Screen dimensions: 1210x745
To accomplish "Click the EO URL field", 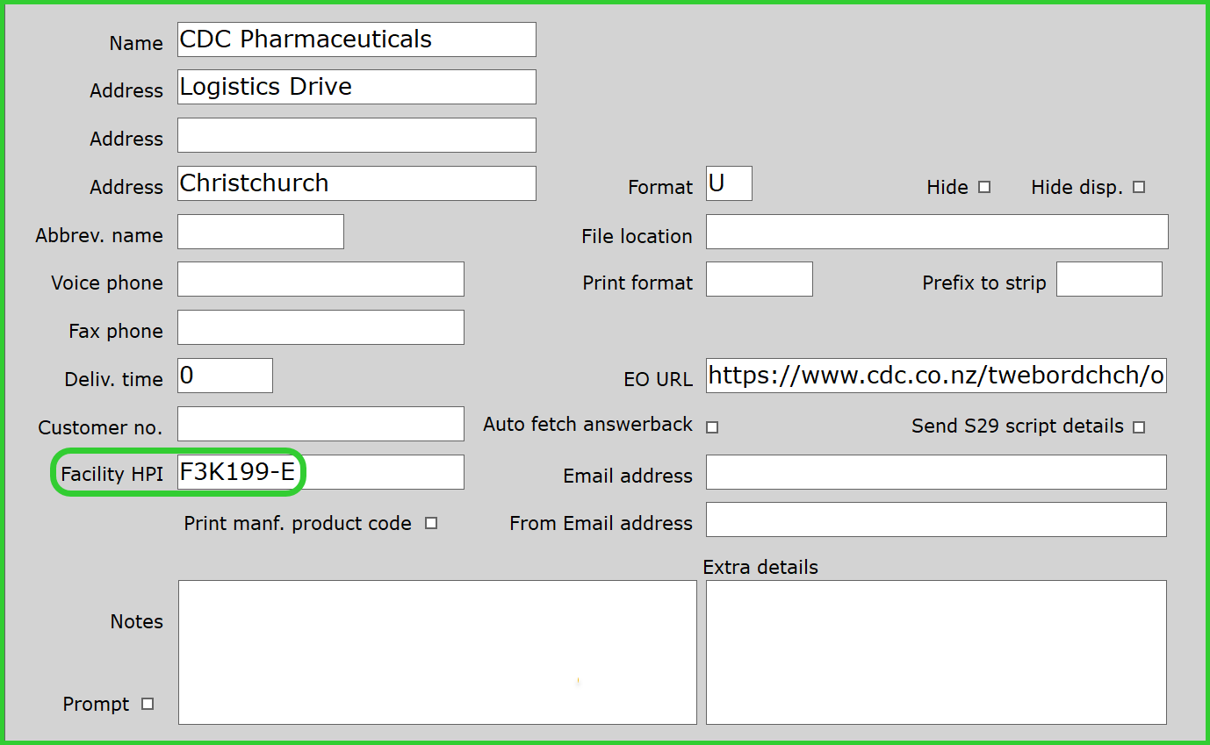I will [936, 376].
